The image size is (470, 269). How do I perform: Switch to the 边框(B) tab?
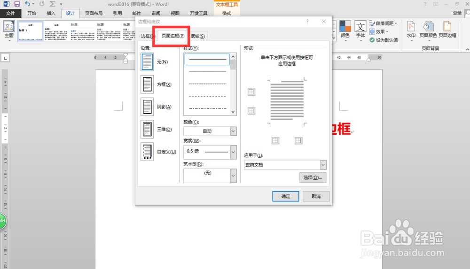click(x=147, y=36)
